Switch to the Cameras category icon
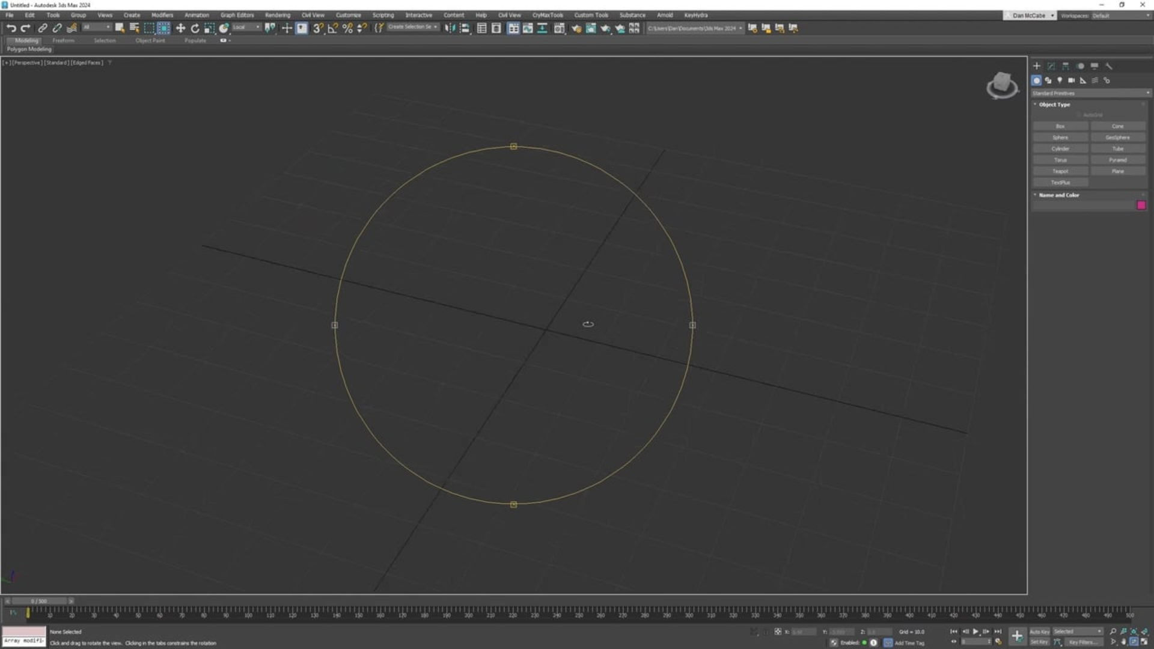The height and width of the screenshot is (649, 1154). click(1071, 81)
